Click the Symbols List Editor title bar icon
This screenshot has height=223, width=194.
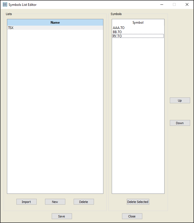click(x=5, y=4)
